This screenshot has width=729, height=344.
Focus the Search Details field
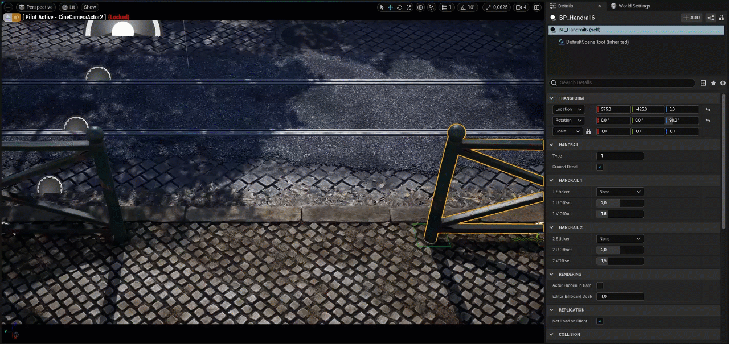tap(622, 82)
